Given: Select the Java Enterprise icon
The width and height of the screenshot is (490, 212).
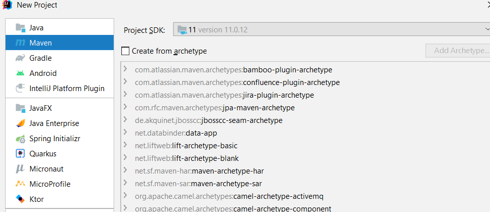Looking at the screenshot, I should pos(20,123).
